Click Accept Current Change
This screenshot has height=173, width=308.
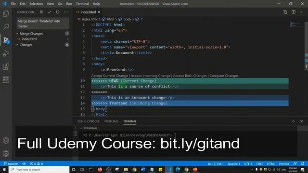click(110, 76)
